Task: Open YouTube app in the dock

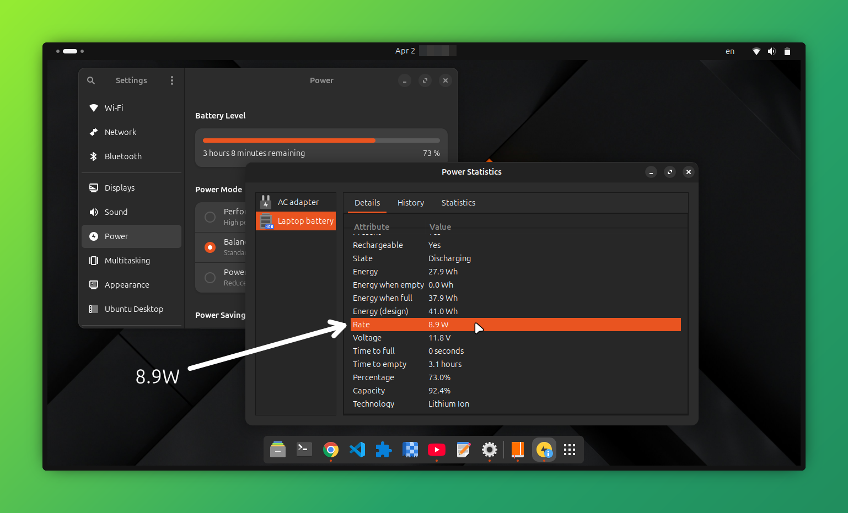Action: [437, 450]
